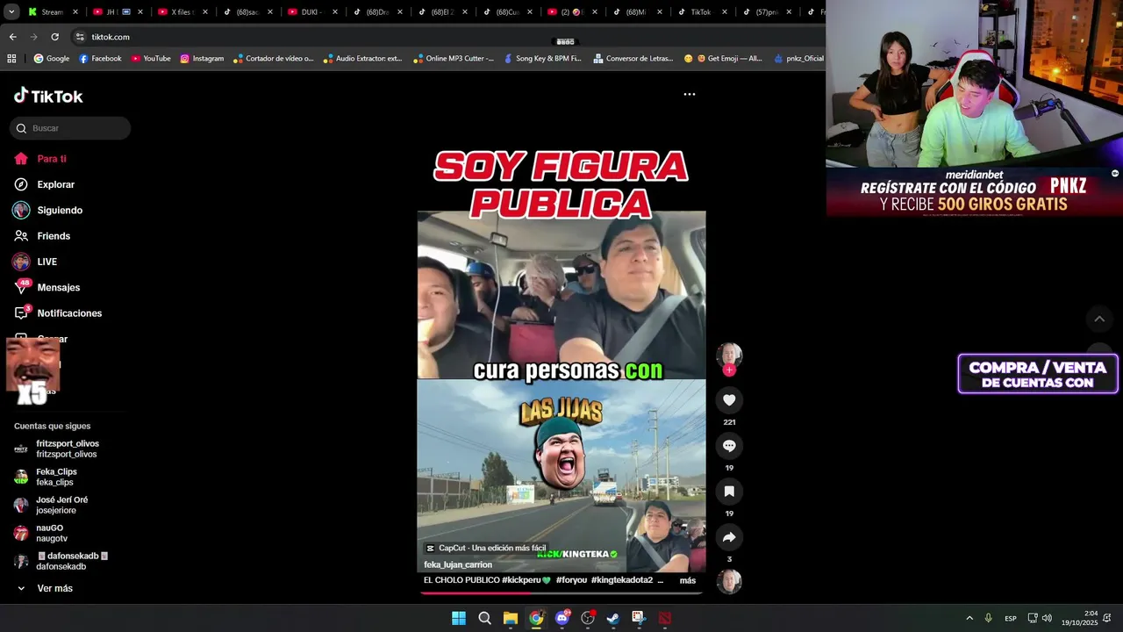Open the comments bubble icon

[x=729, y=446]
